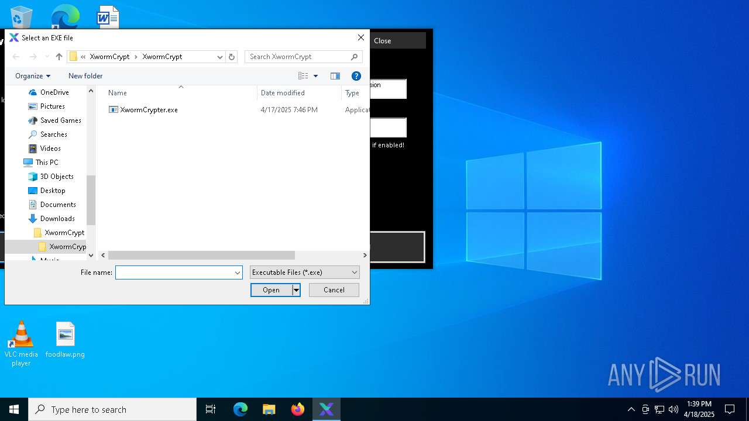Refresh the XwormCrypt folder view
The height and width of the screenshot is (421, 749).
[232, 57]
